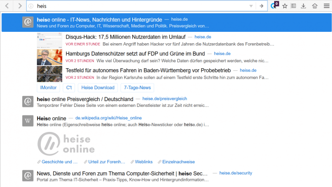The height and width of the screenshot is (187, 332).
Task: Click the 7-Tage-News button
Action: point(138,88)
